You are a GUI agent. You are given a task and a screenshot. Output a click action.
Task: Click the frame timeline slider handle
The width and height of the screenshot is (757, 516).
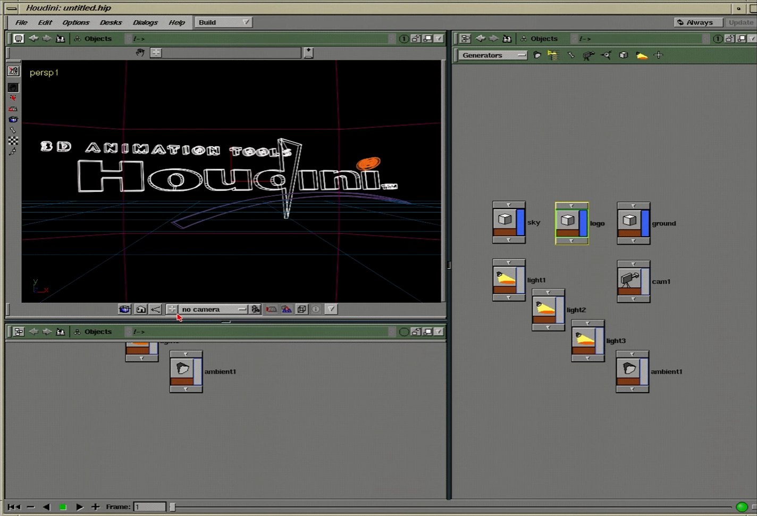coord(172,507)
